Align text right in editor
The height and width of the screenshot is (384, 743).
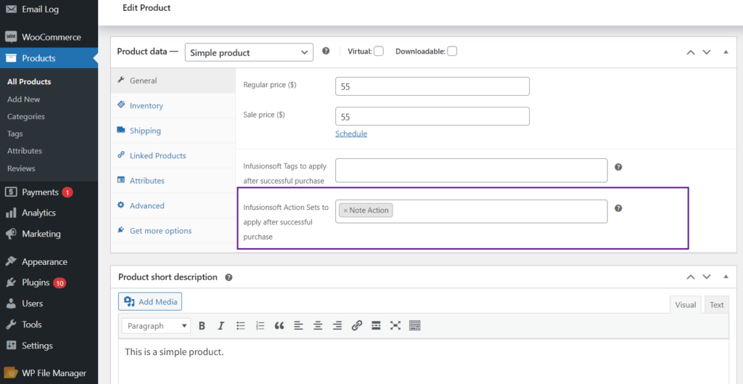(x=337, y=326)
